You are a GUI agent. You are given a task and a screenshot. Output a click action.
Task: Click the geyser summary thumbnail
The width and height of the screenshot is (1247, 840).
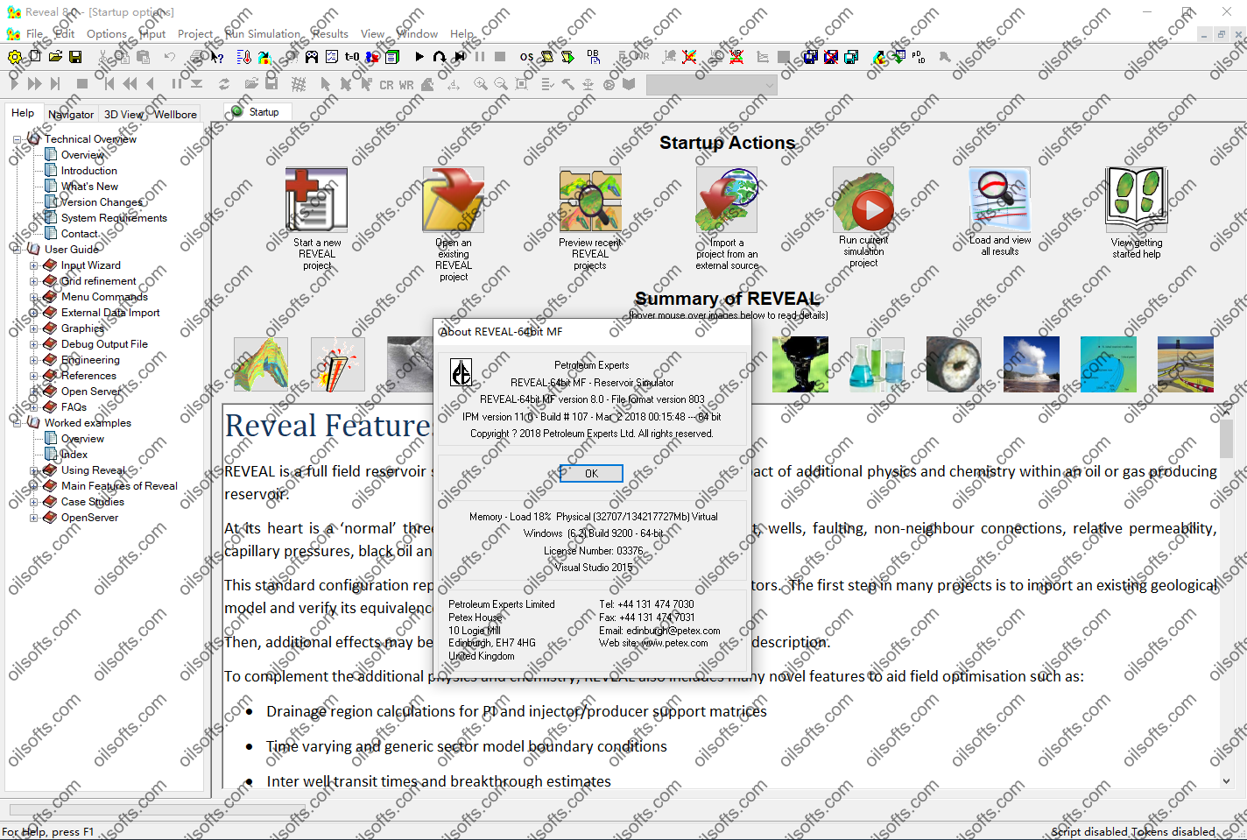(1031, 364)
